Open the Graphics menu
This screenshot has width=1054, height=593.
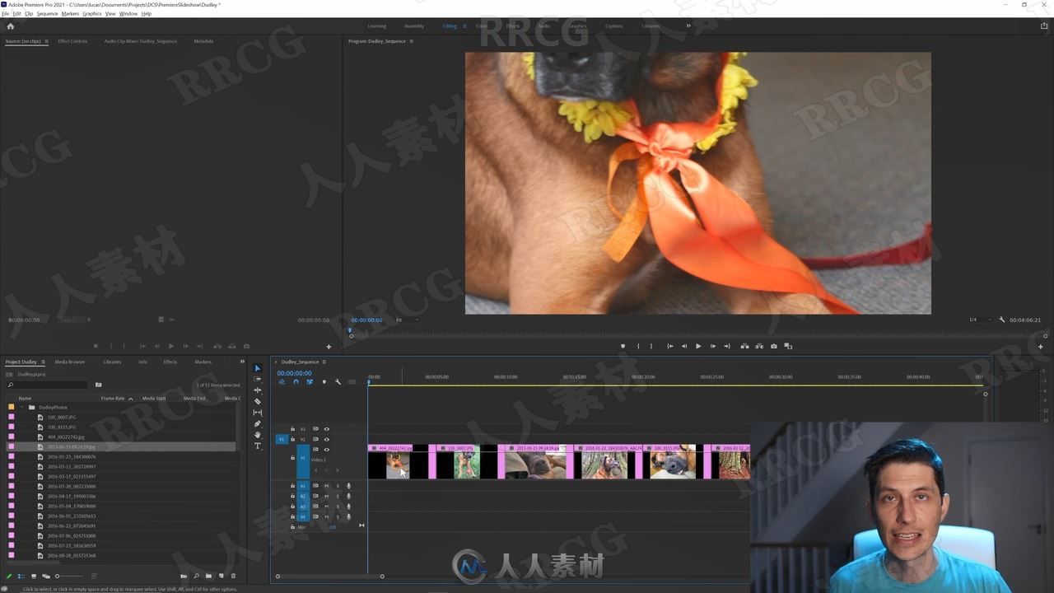tap(92, 14)
